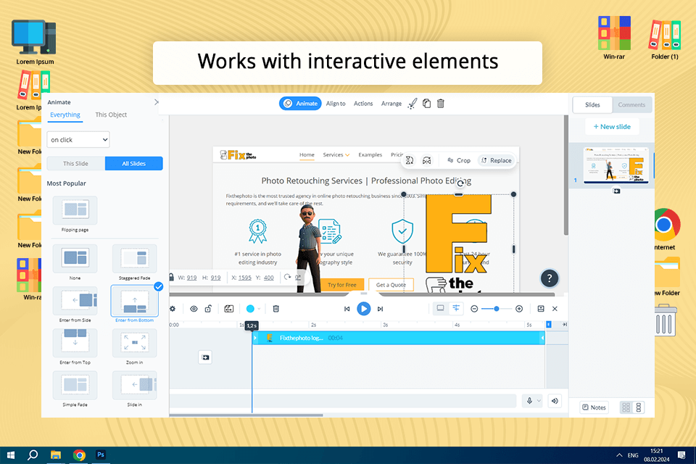This screenshot has height=464, width=696.
Task: Choose the Enter from Top animation
Action: point(75,343)
